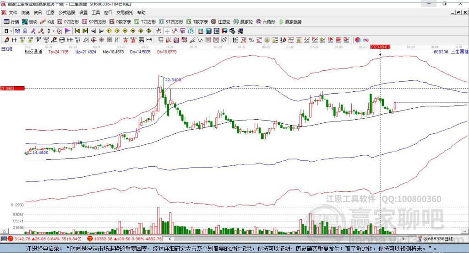The width and height of the screenshot is (469, 253).
Task: Click the yin-yang toolbar icon
Action: [x=358, y=40]
